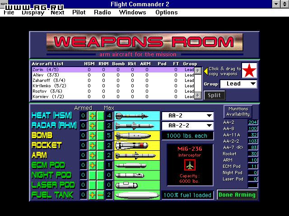
Task: Click the red star insignia
Action: pos(249,70)
